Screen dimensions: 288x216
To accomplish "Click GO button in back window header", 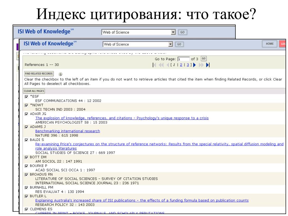I will tap(182, 32).
